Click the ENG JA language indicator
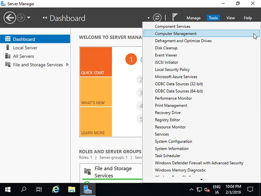This screenshot has width=261, height=196. pos(217,190)
